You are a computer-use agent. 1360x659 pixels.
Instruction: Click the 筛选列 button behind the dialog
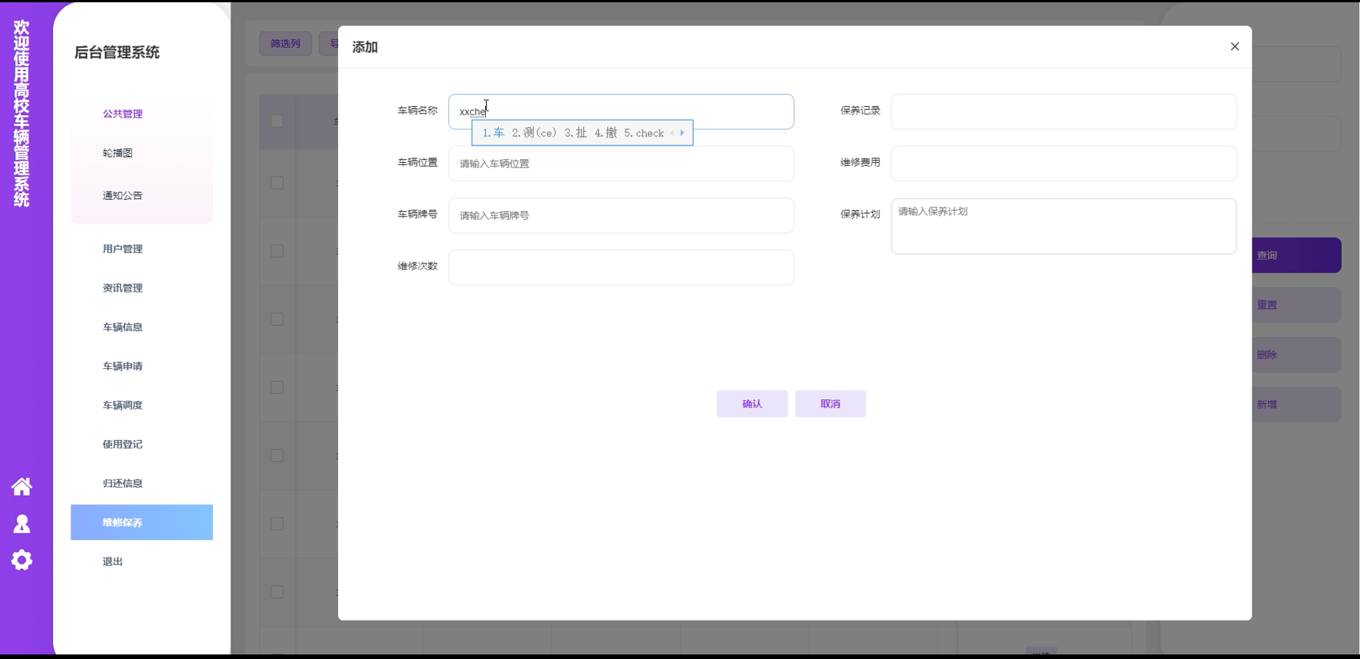(x=285, y=43)
